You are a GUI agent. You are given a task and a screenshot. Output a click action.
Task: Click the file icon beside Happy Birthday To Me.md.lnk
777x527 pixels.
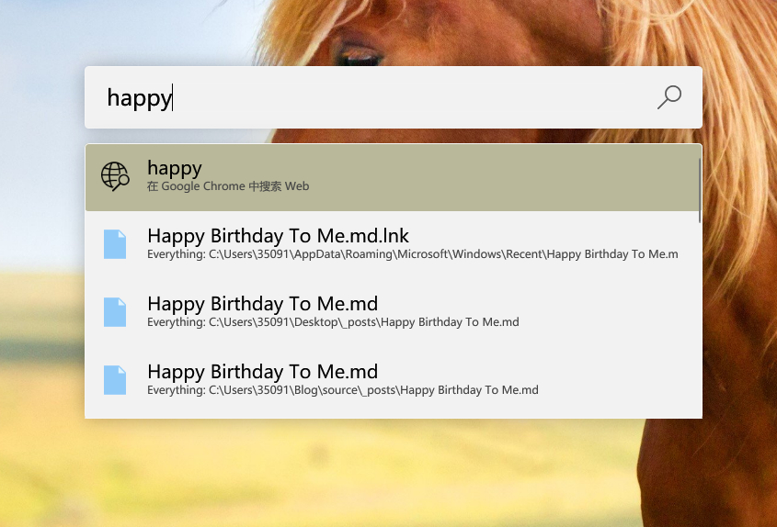tap(115, 244)
